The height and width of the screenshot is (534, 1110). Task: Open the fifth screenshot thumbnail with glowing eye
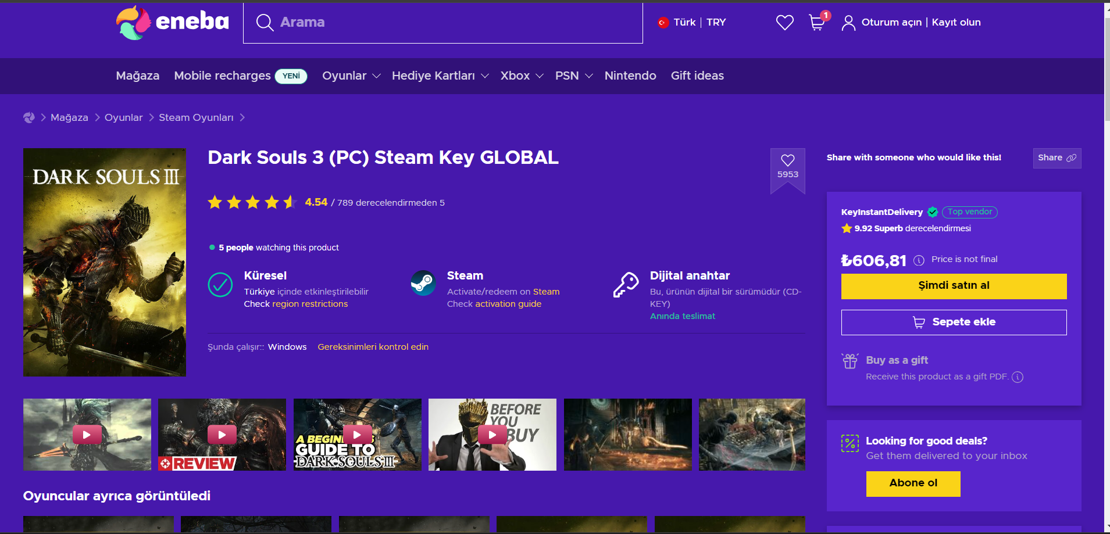tap(627, 435)
